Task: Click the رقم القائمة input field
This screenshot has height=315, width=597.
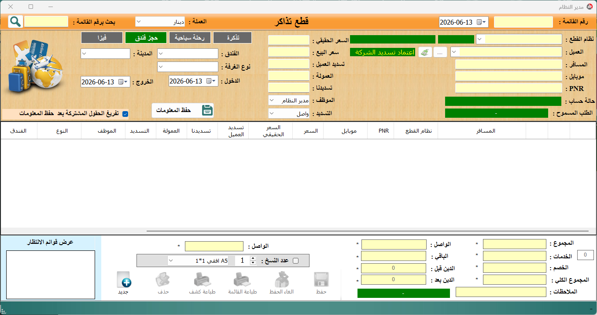Action: point(523,22)
